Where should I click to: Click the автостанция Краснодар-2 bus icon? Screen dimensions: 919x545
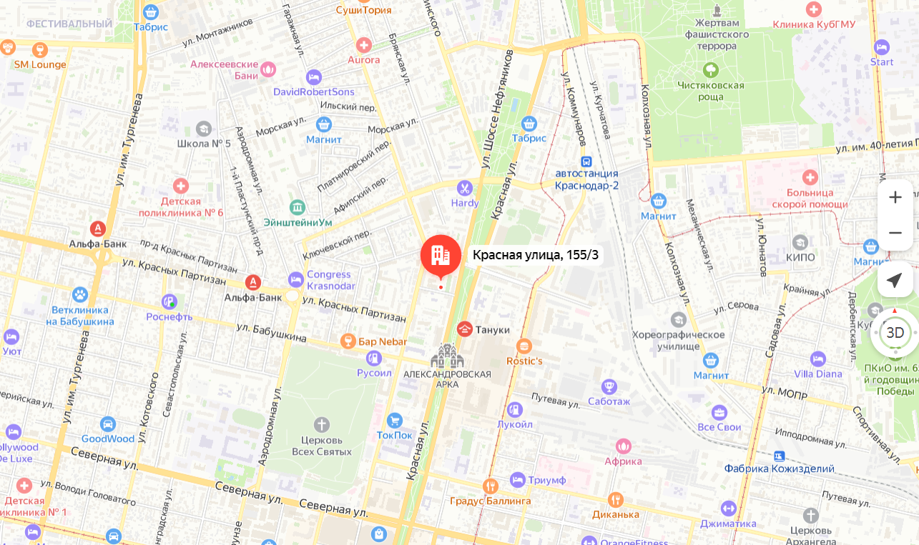[586, 161]
